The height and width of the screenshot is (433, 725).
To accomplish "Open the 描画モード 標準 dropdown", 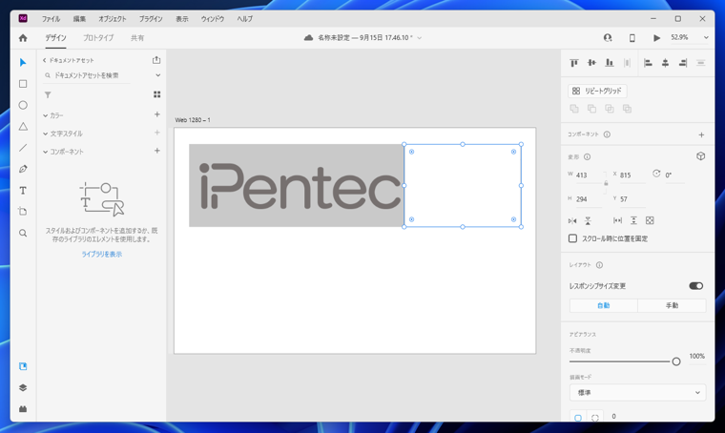I will pos(637,392).
